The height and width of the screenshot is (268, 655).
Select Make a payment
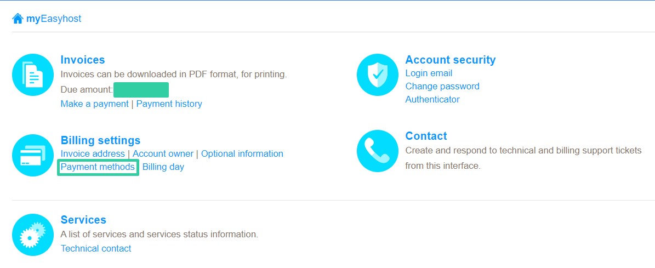coord(94,104)
